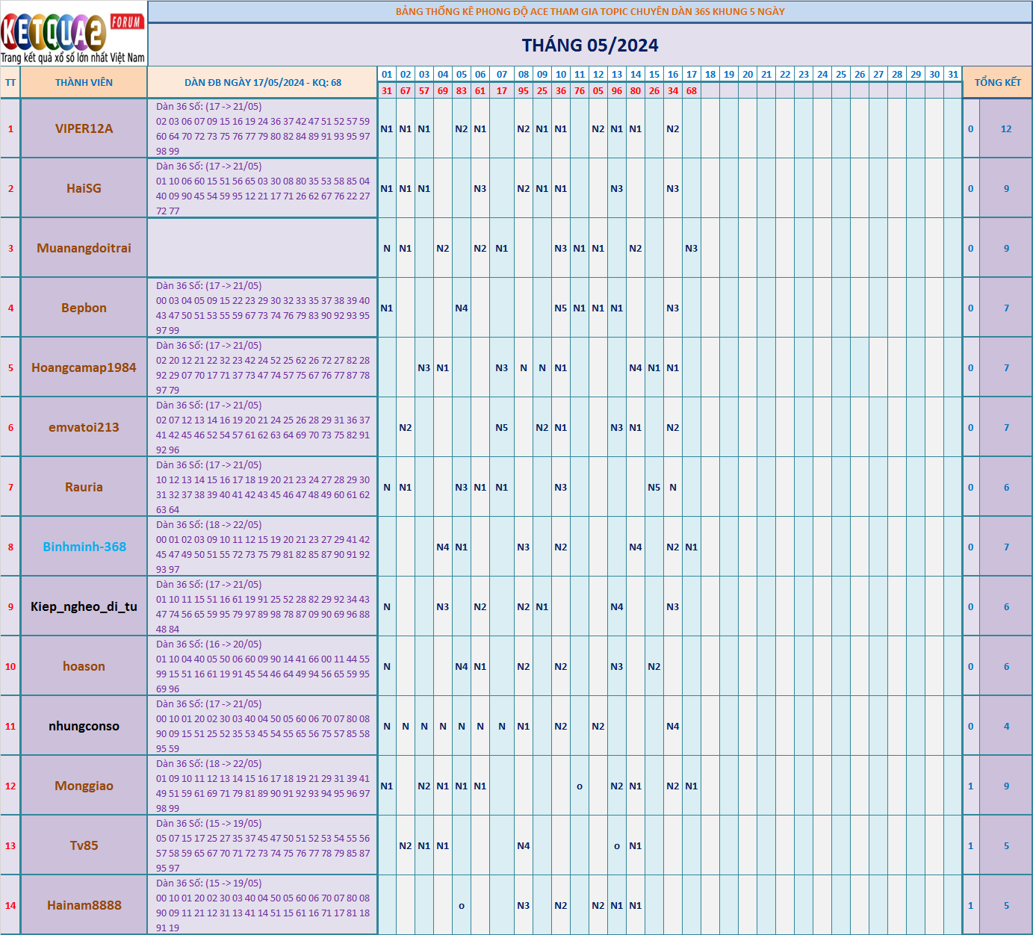Click day header 31
The height and width of the screenshot is (935, 1033).
click(953, 74)
